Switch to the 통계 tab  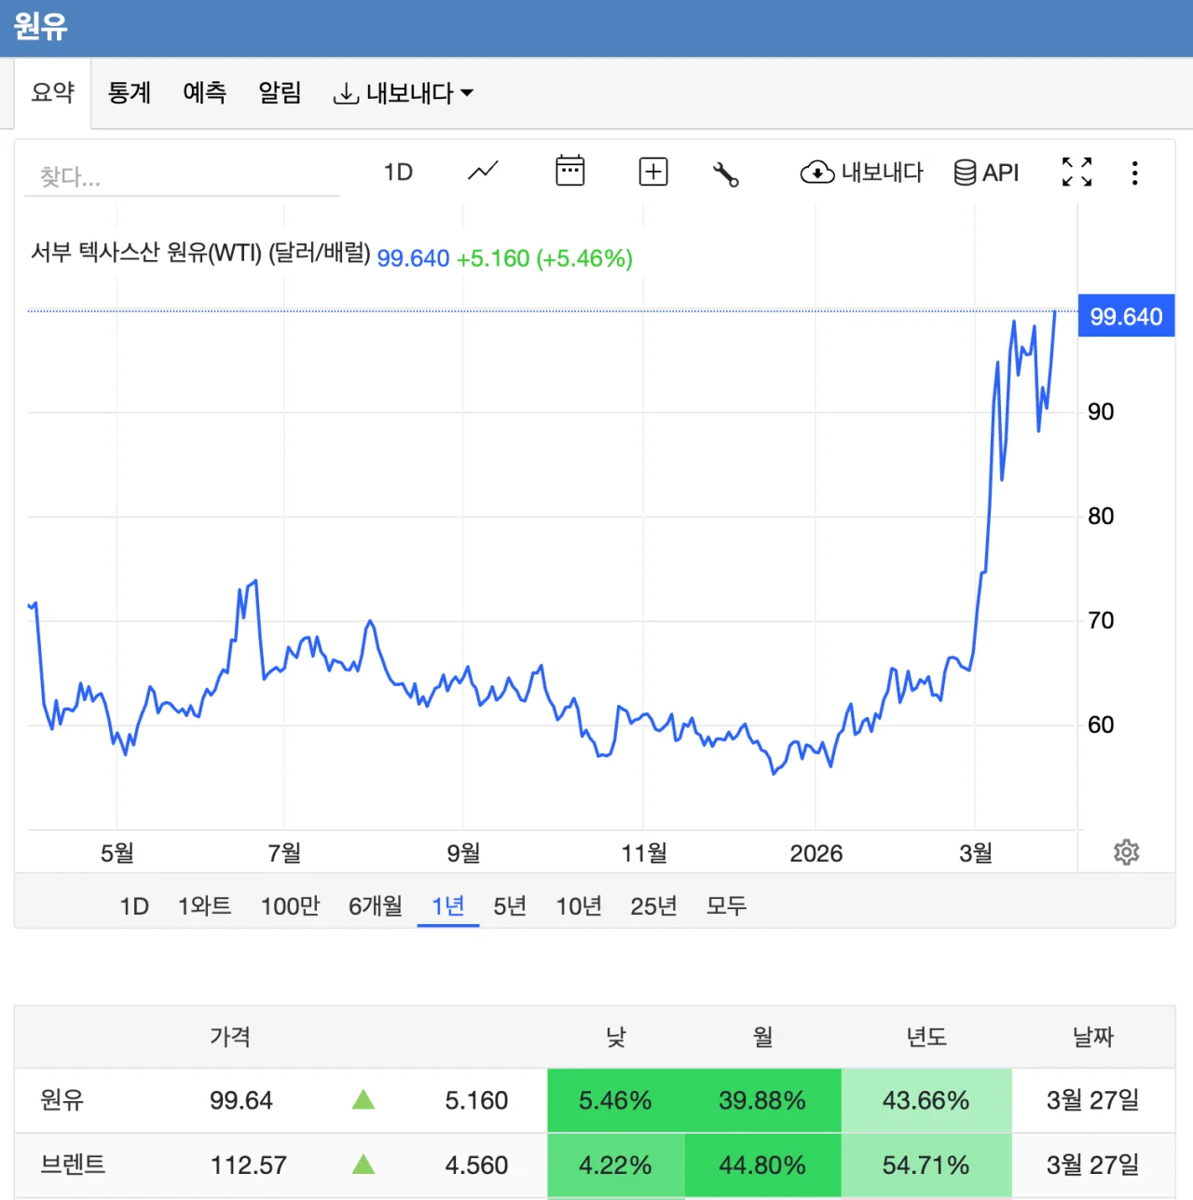[x=130, y=92]
